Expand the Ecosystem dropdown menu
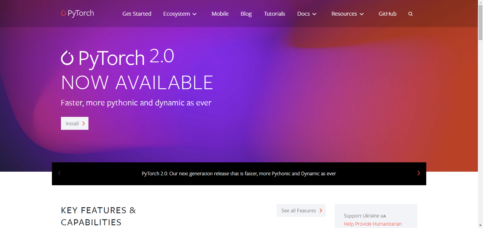 (x=180, y=14)
